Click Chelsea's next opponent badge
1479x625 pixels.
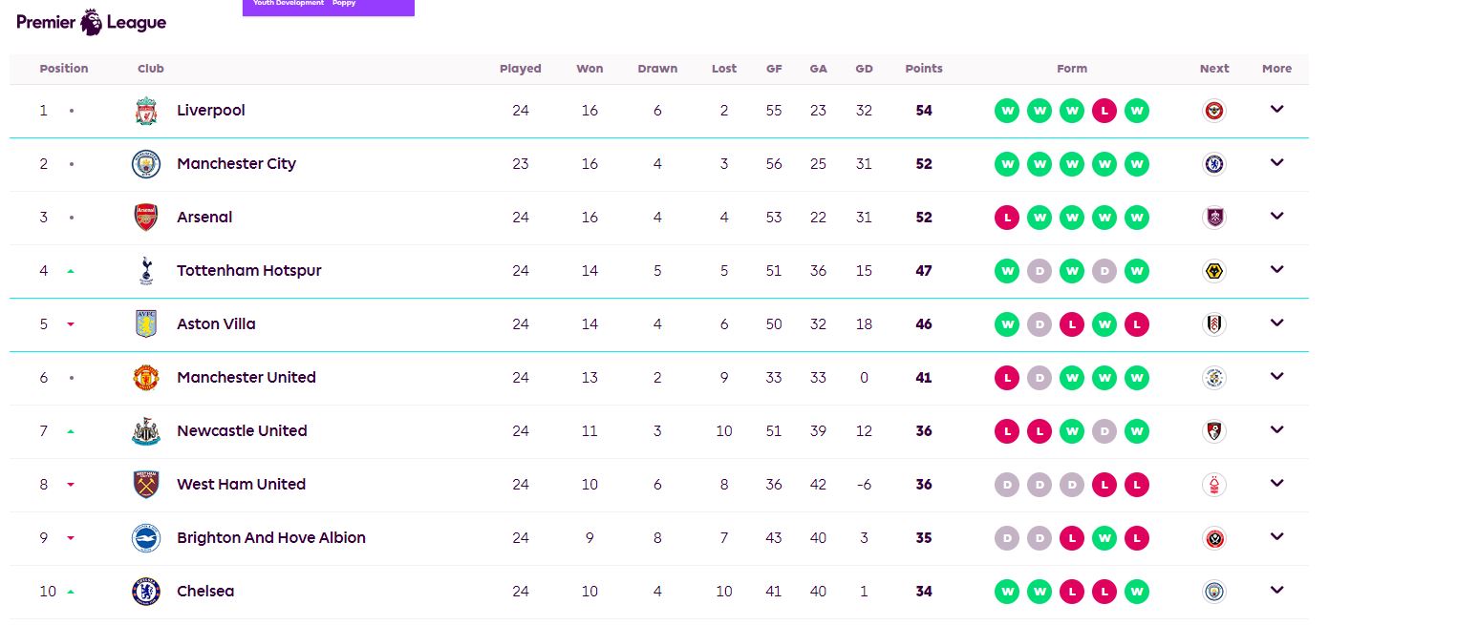[x=1214, y=592]
